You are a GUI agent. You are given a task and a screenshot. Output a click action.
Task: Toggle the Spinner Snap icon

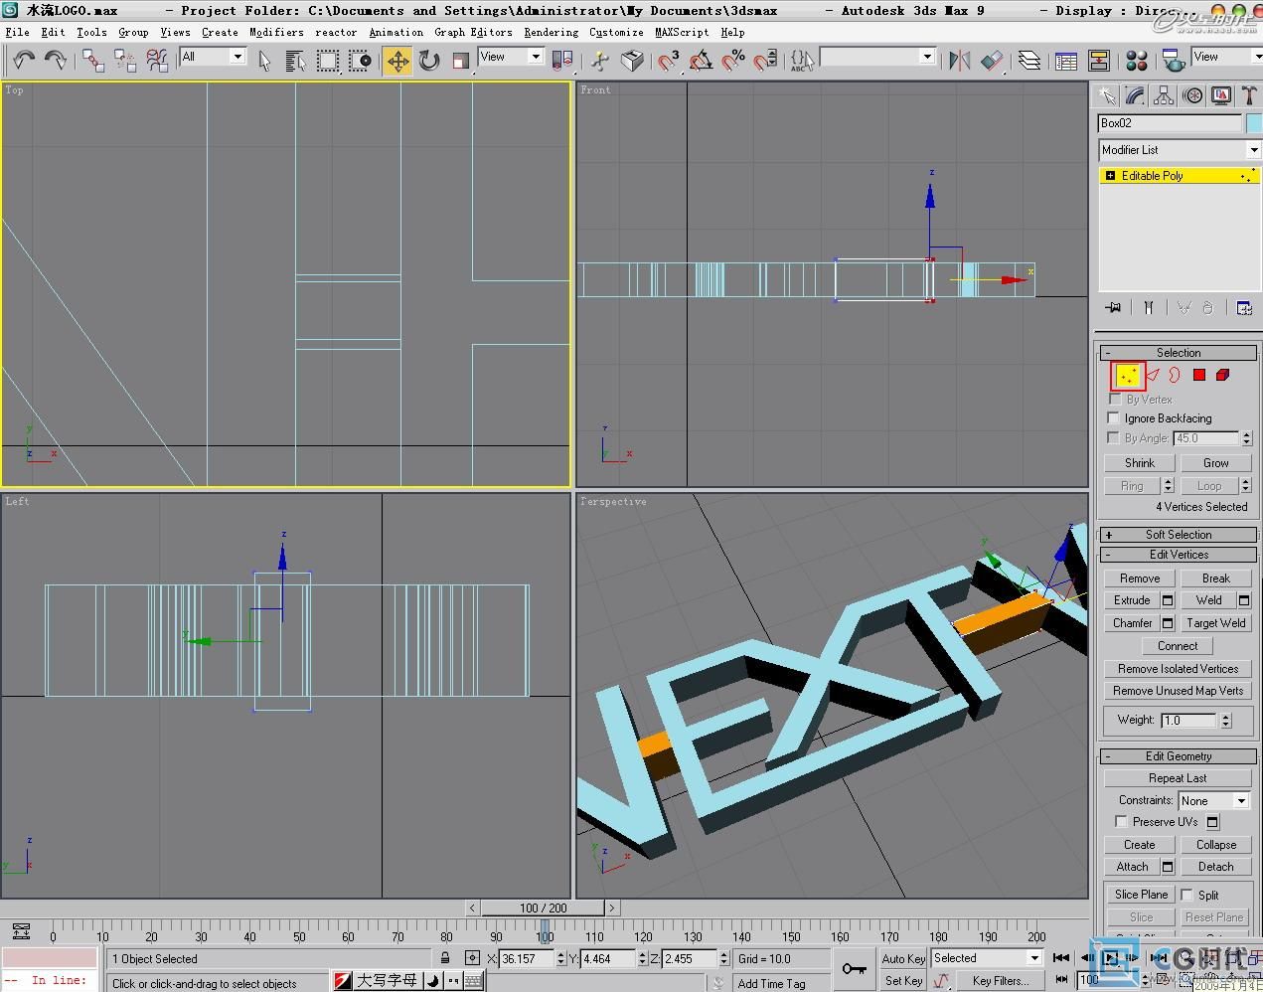click(x=765, y=61)
